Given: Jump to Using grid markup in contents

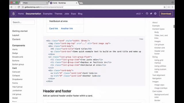Looking at the screenshot, I should coord(159,62).
